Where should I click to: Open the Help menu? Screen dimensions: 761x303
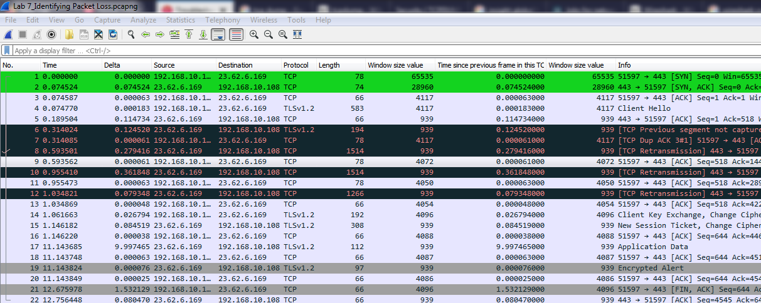point(323,20)
